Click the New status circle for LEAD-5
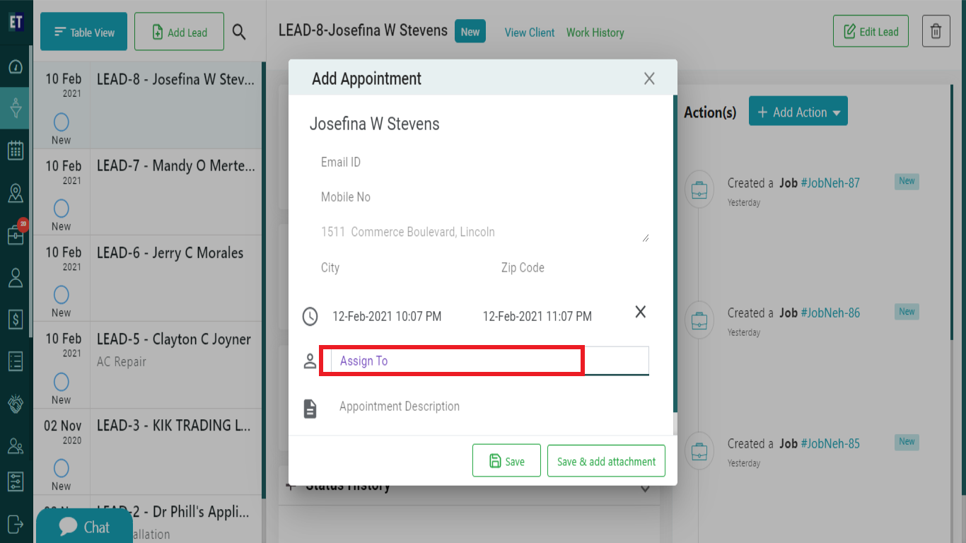The height and width of the screenshot is (543, 966). click(62, 382)
